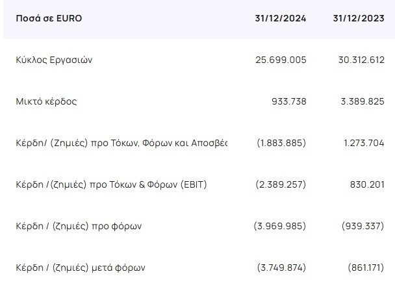Screen dimensions: 395x287
Task: Click the 'Μικτό κέρδος' row label
Action: pos(46,101)
